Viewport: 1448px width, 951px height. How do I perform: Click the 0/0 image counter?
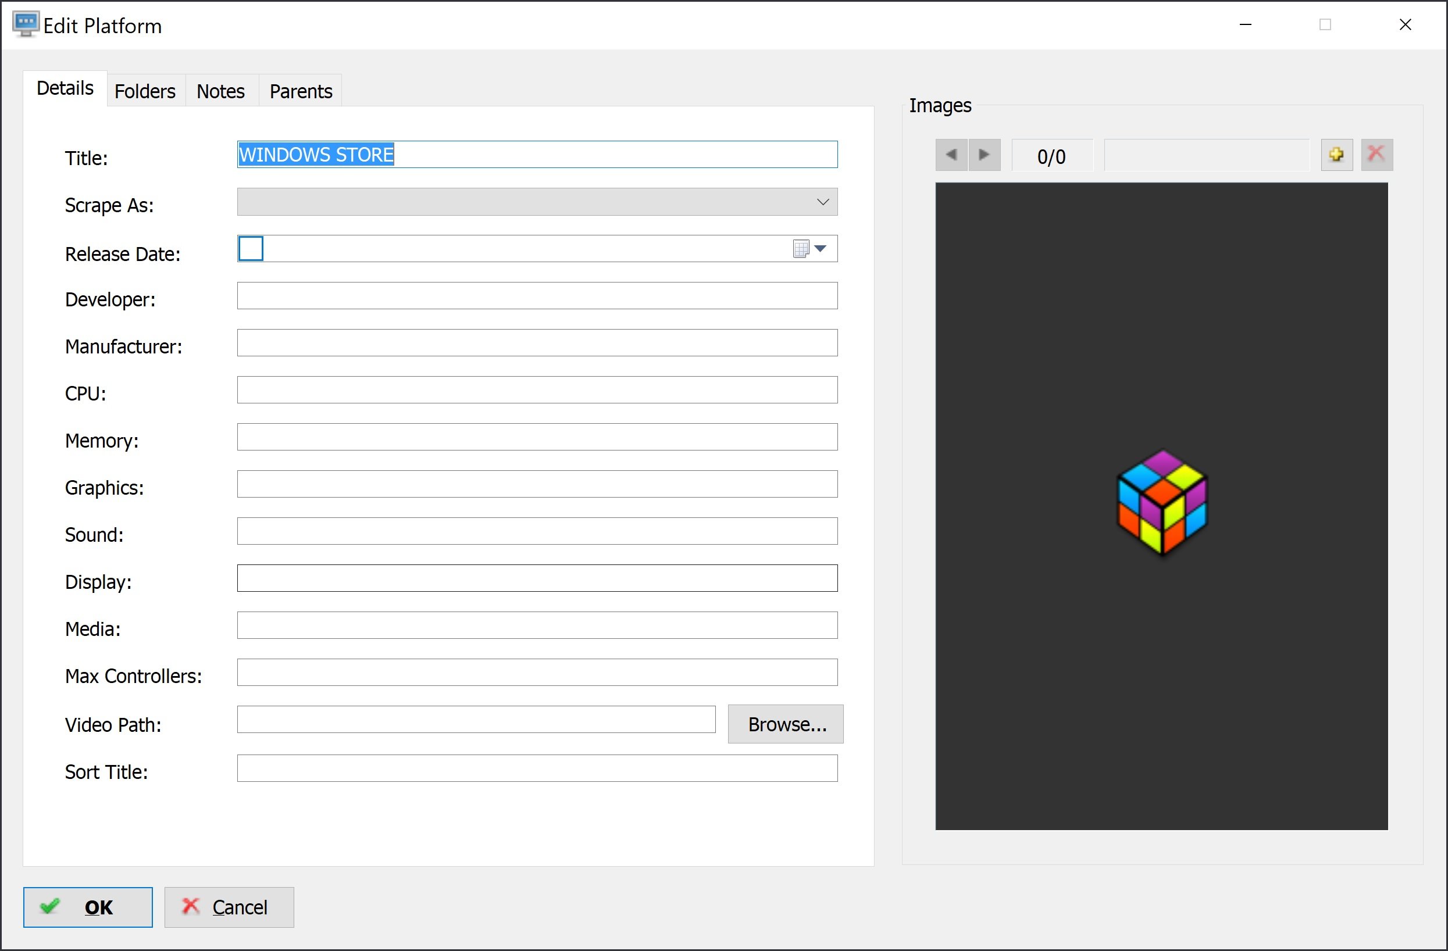point(1052,156)
